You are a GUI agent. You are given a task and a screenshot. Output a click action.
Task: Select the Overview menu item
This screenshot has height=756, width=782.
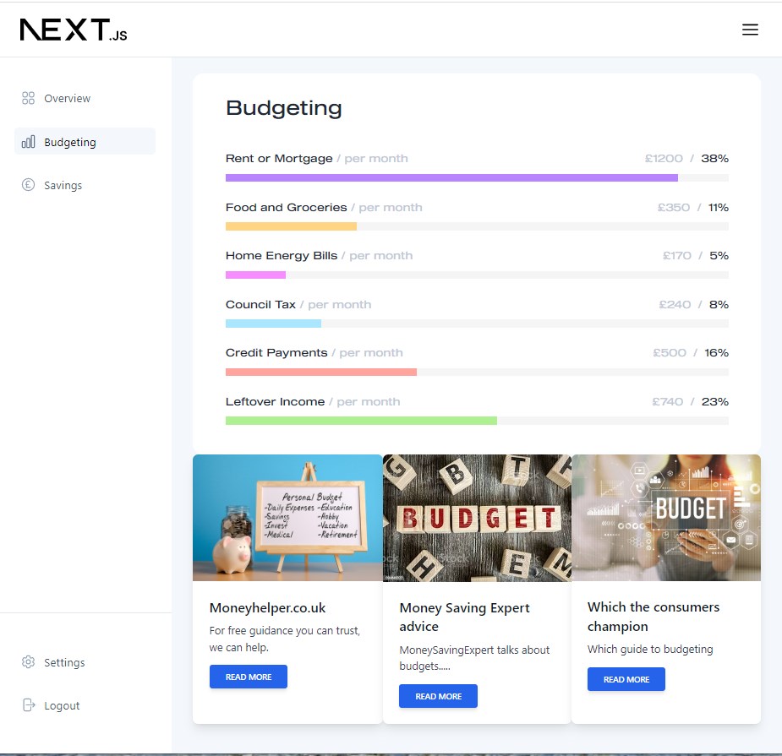tap(68, 98)
